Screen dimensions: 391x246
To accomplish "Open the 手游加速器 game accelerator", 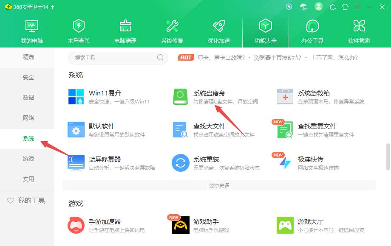I will pos(76,225).
